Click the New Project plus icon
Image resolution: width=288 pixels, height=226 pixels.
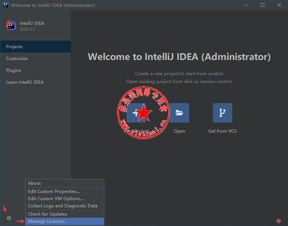point(136,113)
